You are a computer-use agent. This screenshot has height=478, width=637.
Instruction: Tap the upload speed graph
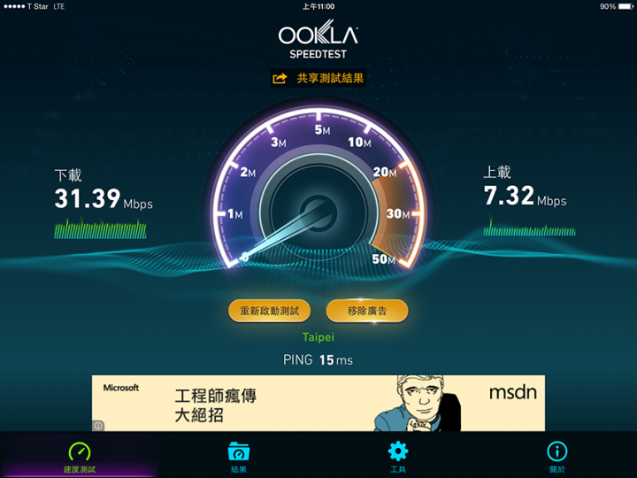pyautogui.click(x=529, y=227)
